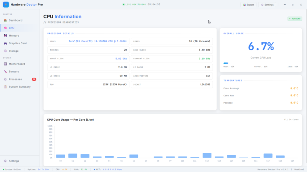Open Settings from the title bar
Image resolution: width=307 pixels, height=172 pixels.
tap(267, 5)
